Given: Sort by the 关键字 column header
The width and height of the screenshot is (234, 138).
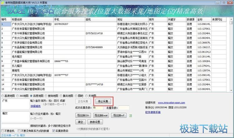Looking at the screenshot, I should [x=177, y=19].
